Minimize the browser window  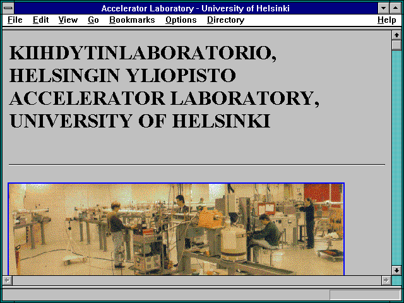tap(383, 8)
